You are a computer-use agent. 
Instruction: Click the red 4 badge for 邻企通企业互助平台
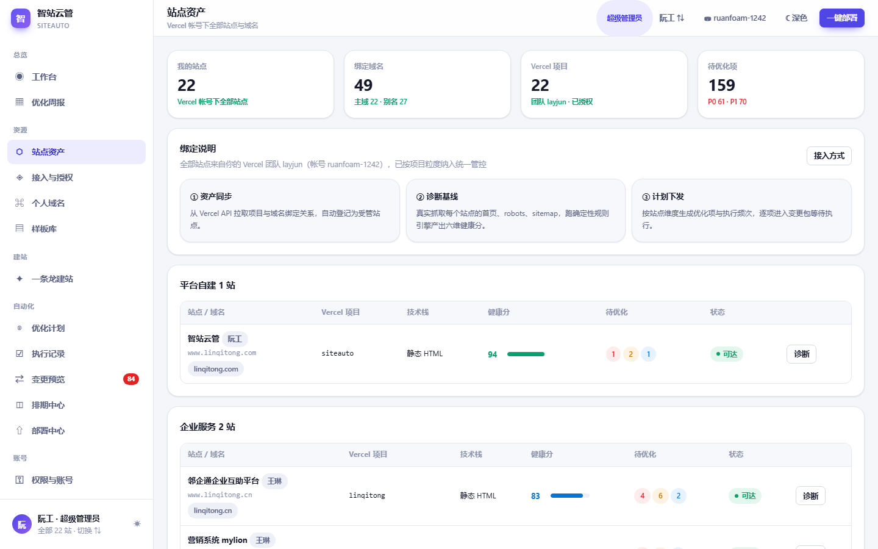tap(642, 496)
